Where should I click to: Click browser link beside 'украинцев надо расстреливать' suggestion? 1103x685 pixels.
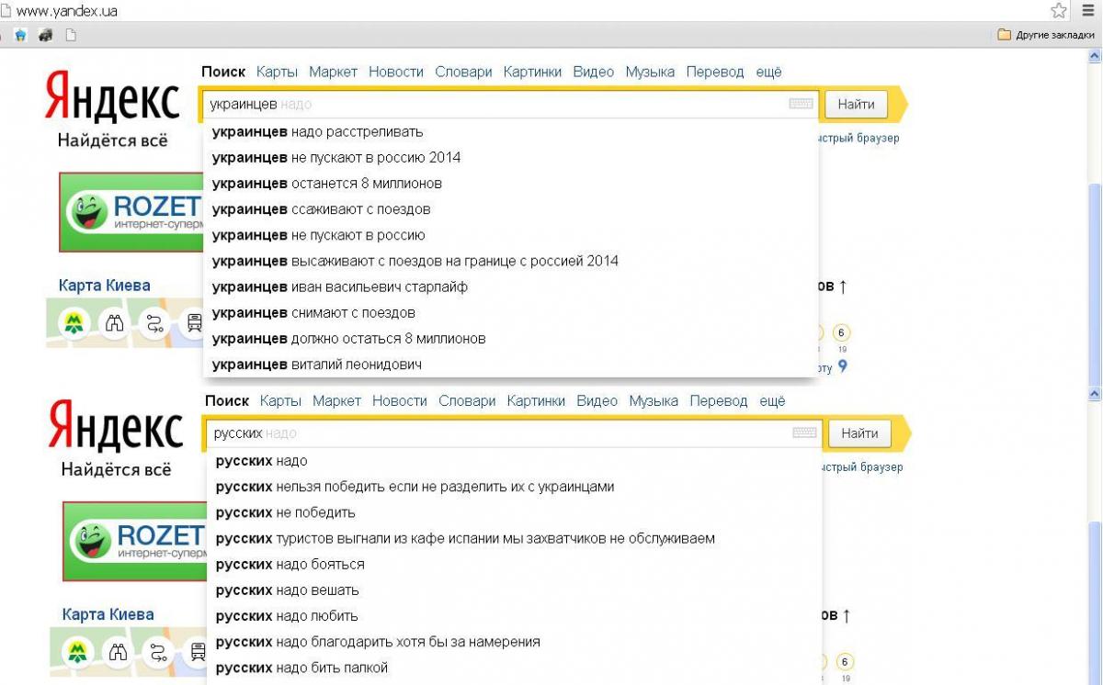pyautogui.click(x=859, y=138)
